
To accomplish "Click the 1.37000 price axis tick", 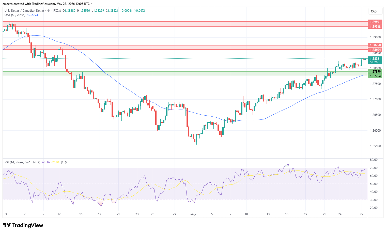I will coord(375,99).
